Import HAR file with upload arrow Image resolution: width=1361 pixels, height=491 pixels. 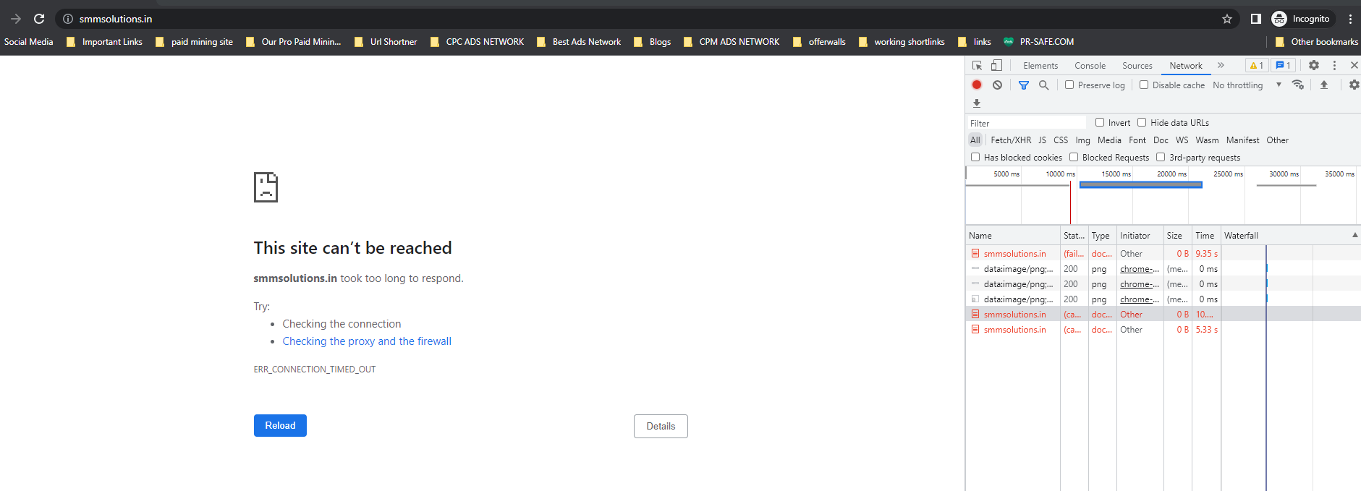tap(1324, 85)
